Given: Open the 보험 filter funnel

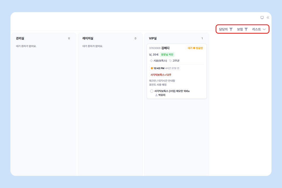Looking at the screenshot, I should pyautogui.click(x=246, y=29).
